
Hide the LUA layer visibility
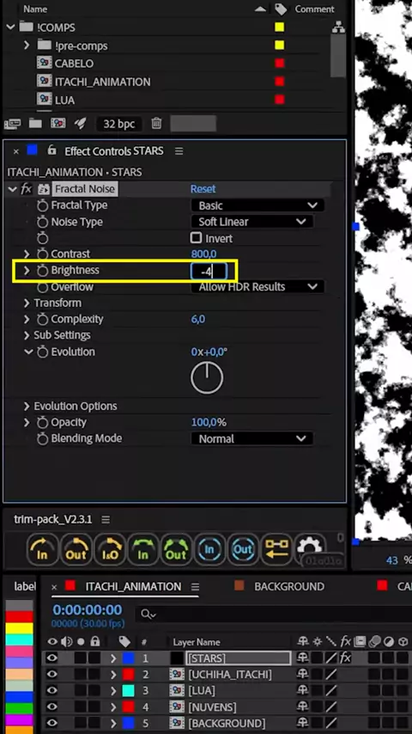click(x=51, y=690)
